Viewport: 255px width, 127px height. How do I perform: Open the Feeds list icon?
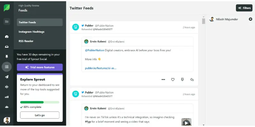[x=7, y=67]
